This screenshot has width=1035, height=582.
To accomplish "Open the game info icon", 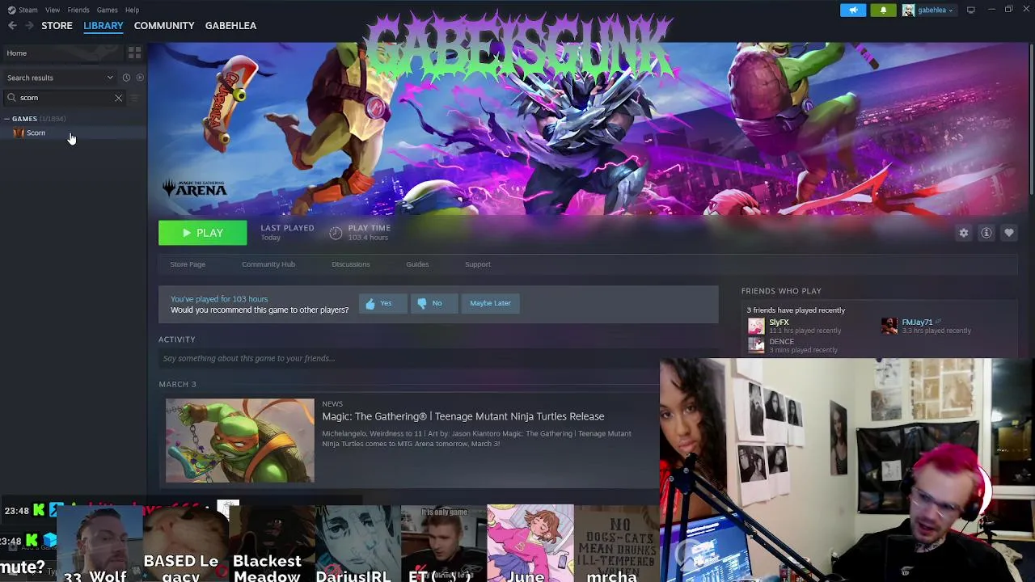I will pos(986,233).
